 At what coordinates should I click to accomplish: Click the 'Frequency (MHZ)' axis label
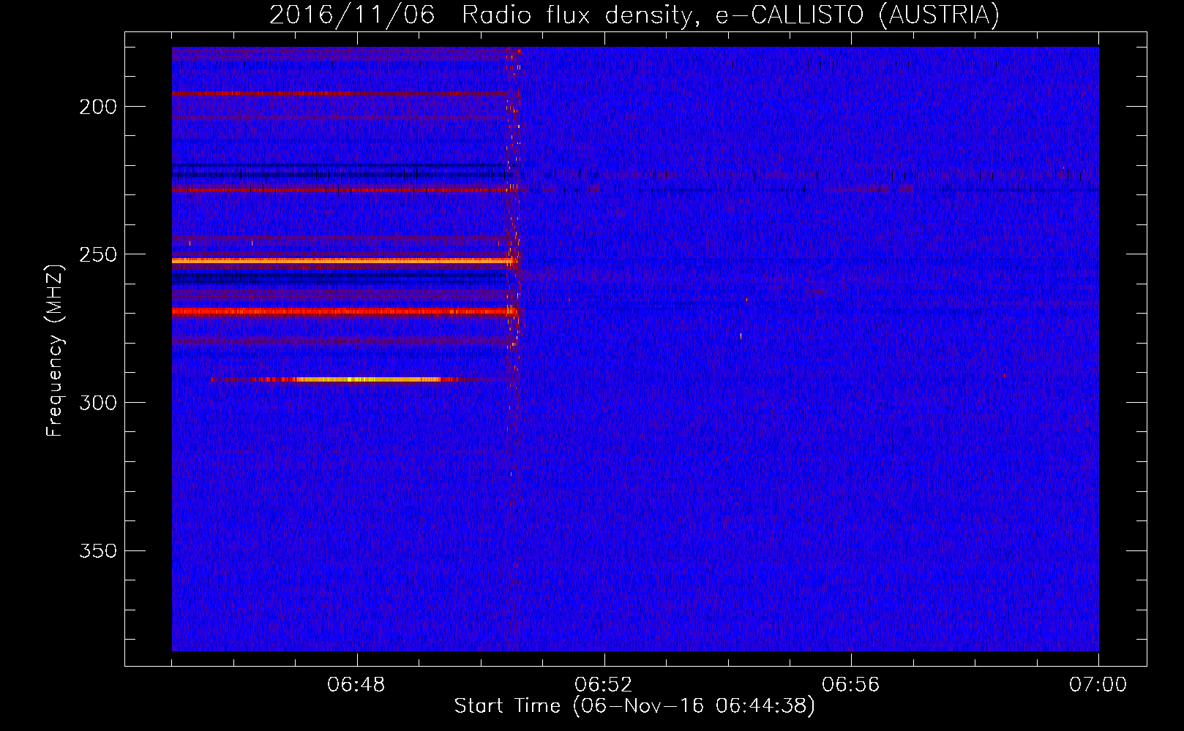point(55,350)
